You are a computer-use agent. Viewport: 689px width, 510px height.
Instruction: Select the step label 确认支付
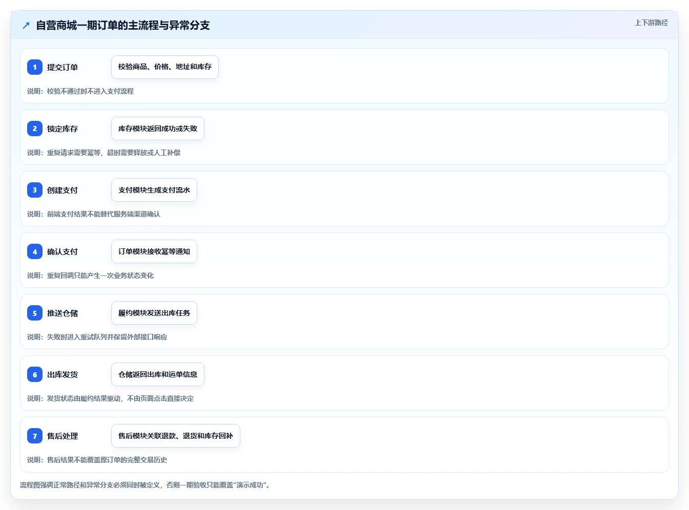[x=62, y=251]
